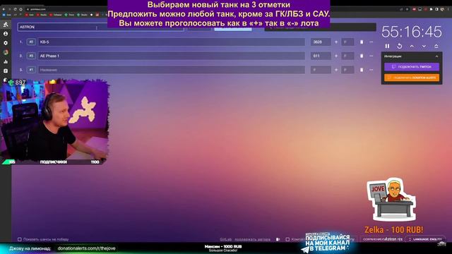Click extra amount field in KB-5 row
Viewport: 452px width, 254px height.
347,42
